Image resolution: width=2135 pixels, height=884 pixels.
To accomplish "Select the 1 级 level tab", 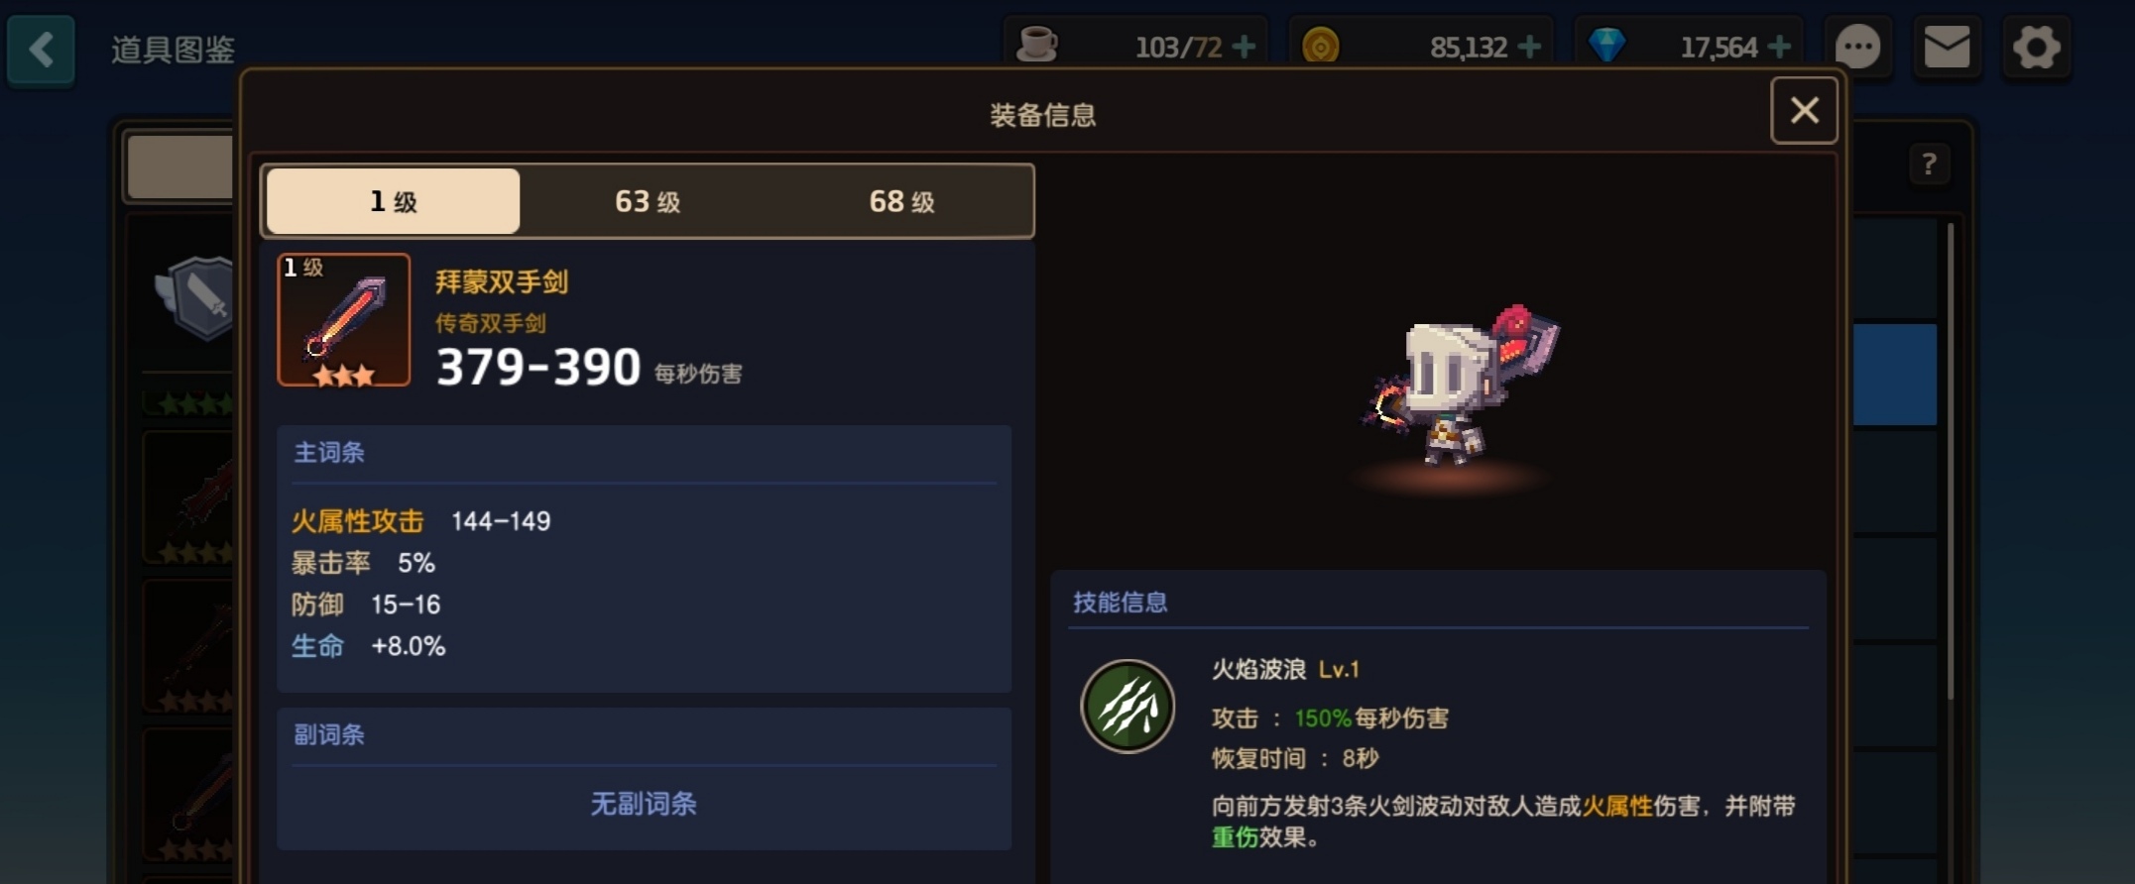I will [x=393, y=201].
